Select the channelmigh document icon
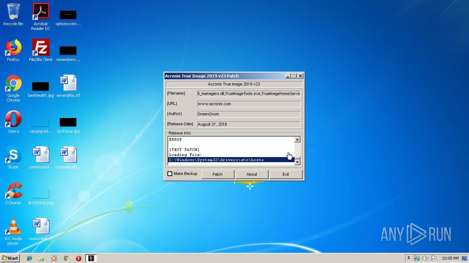 pyautogui.click(x=68, y=158)
